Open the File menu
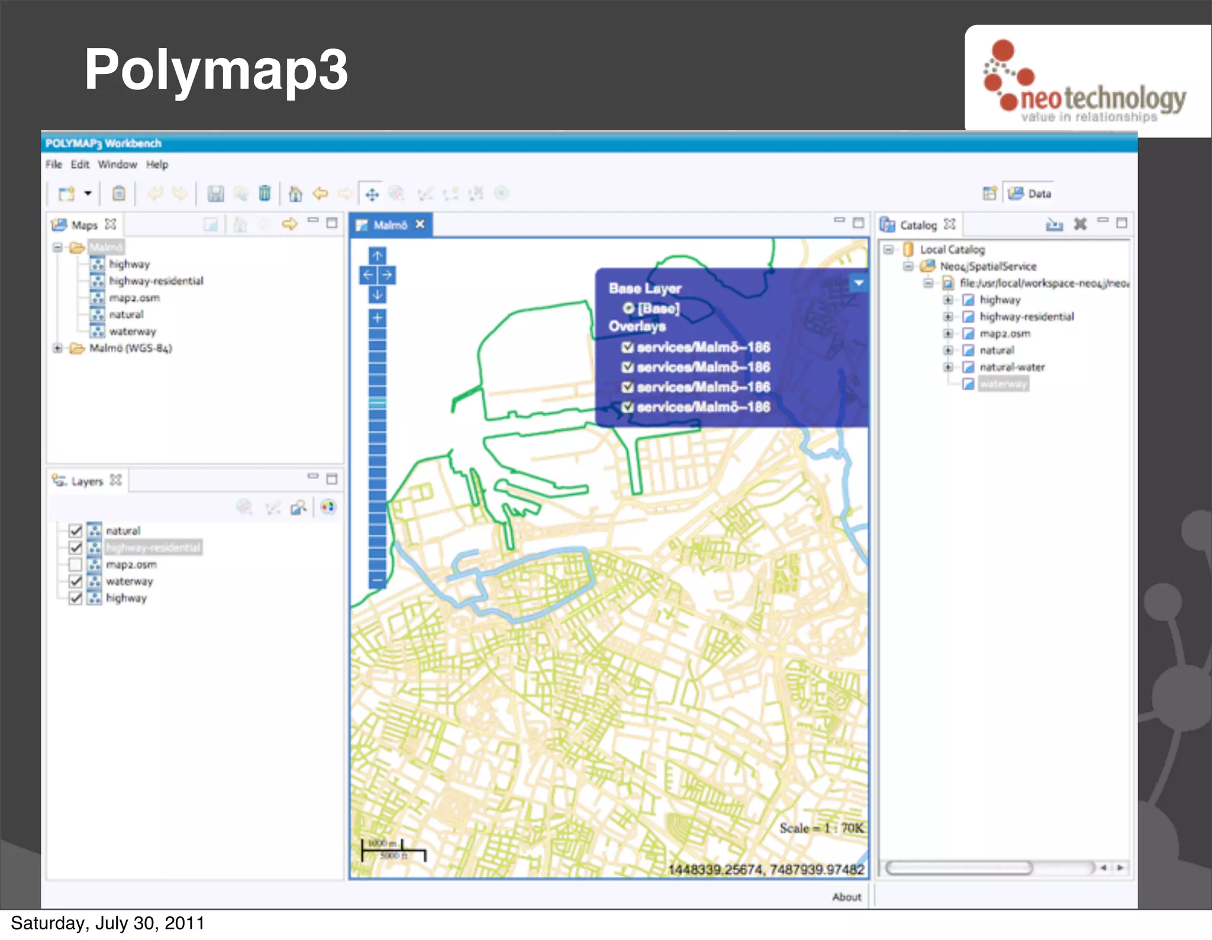Screen dimensions: 1212x940 54,164
